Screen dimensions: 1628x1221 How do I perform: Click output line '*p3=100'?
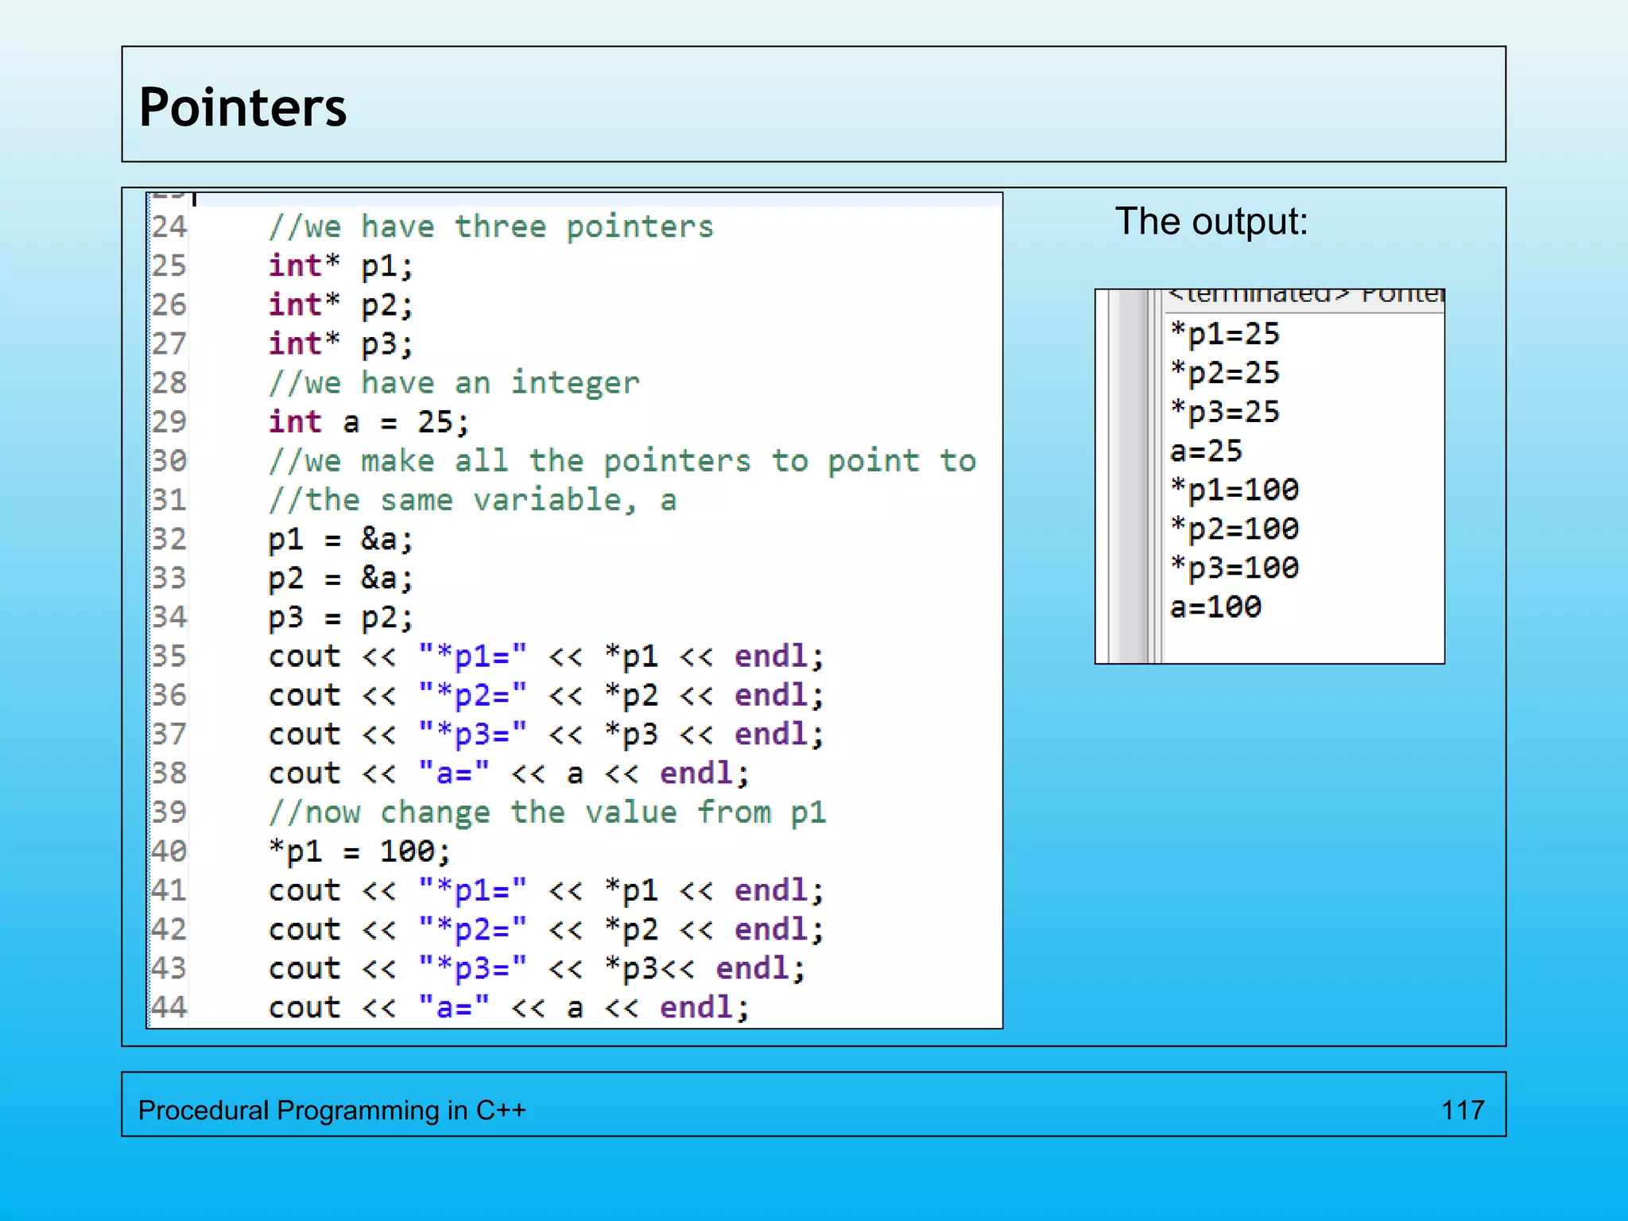1235,568
